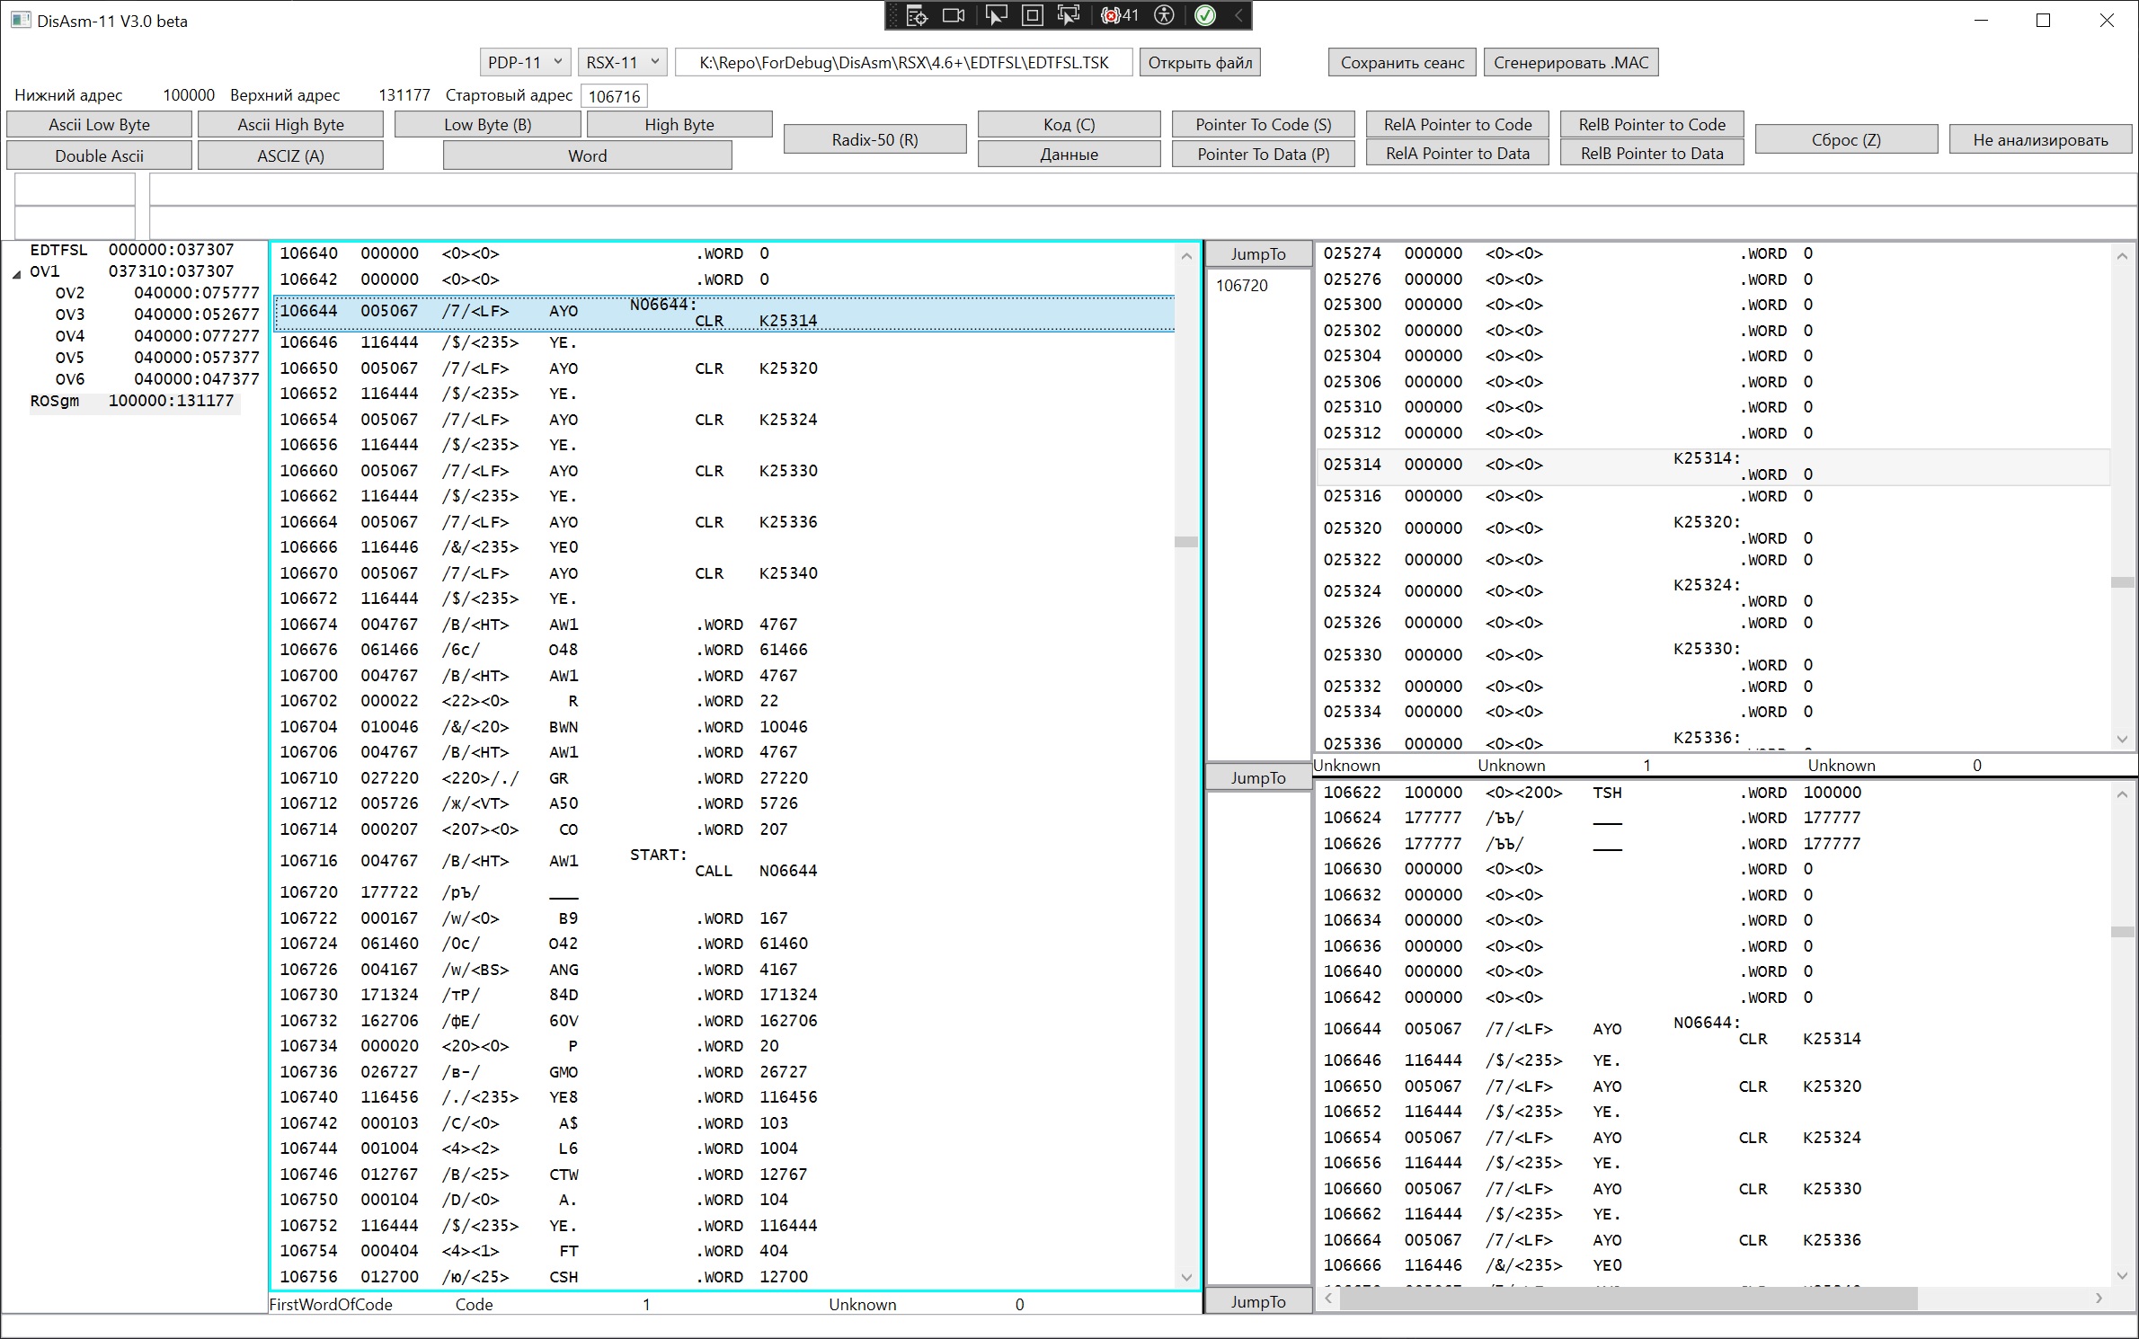Click the accessibility checker person icon
The height and width of the screenshot is (1339, 2139).
pyautogui.click(x=1164, y=15)
